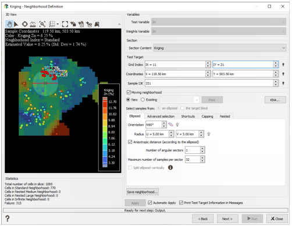Click the pin icon beside Grid Index
This screenshot has width=292, height=226.
tap(283, 65)
